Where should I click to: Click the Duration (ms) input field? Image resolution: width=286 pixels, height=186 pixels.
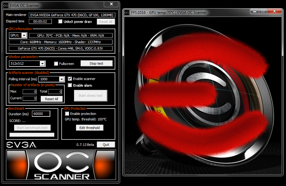(41, 114)
